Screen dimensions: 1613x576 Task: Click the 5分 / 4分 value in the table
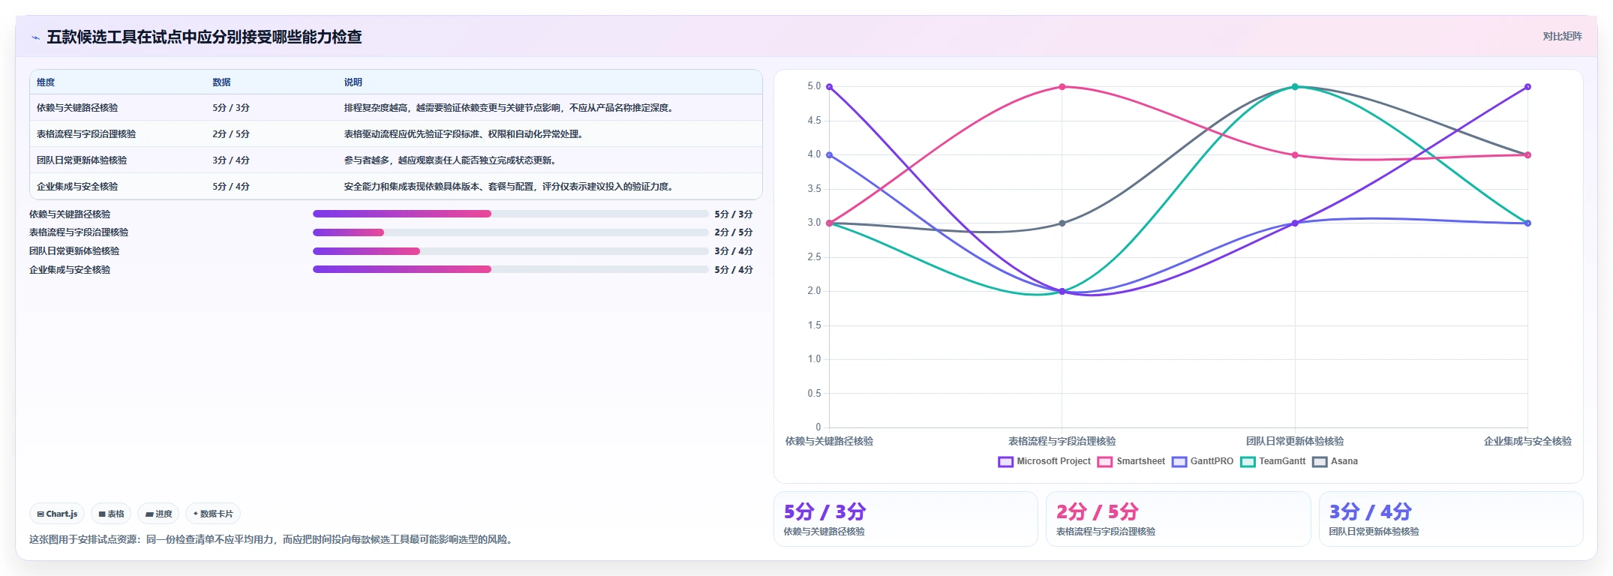pyautogui.click(x=231, y=187)
